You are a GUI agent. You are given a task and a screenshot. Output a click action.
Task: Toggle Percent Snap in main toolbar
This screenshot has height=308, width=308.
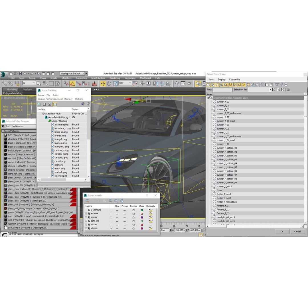pos(79,84)
